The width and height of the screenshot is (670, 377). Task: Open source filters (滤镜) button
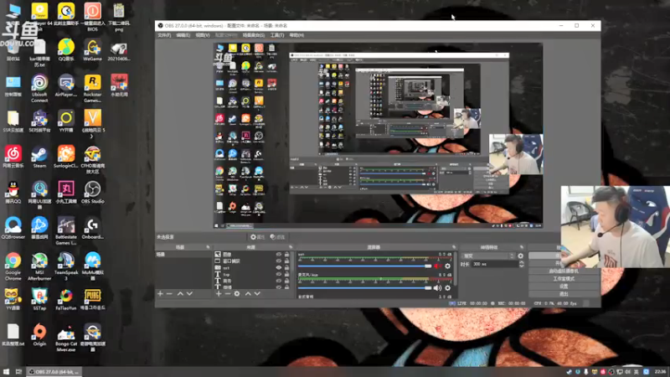pos(277,237)
